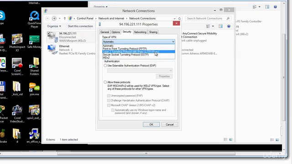This screenshot has height=164, width=292.
Task: Choose Point to Point Tunneling Protocol (PPTP)
Action: (x=139, y=49)
